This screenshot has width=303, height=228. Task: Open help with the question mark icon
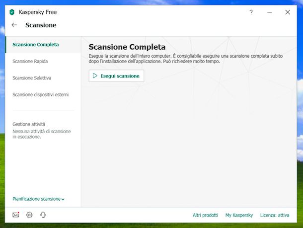point(251,12)
